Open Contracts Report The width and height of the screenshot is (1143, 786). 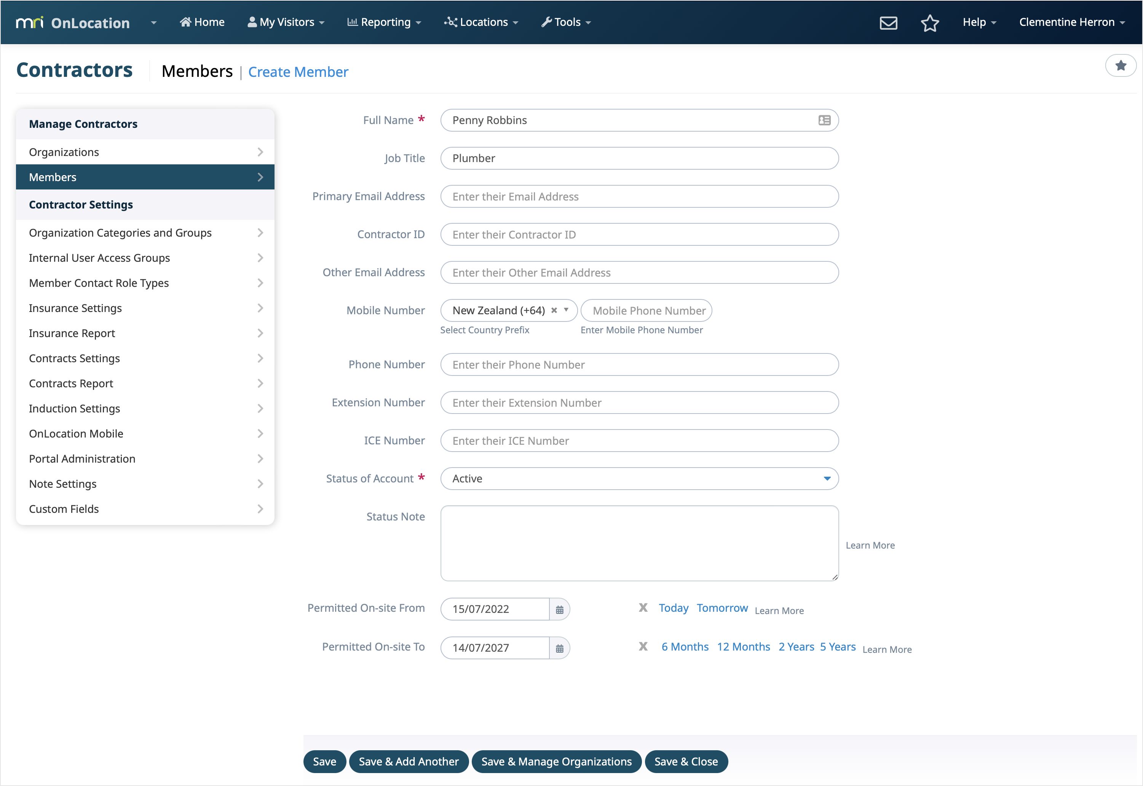pyautogui.click(x=145, y=383)
